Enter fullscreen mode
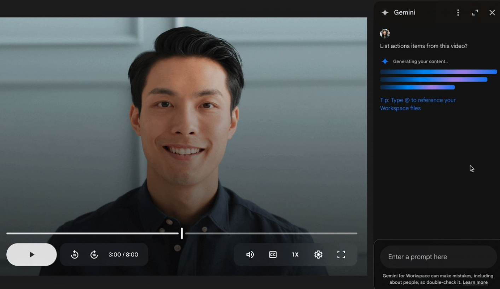500x289 pixels. tap(341, 254)
